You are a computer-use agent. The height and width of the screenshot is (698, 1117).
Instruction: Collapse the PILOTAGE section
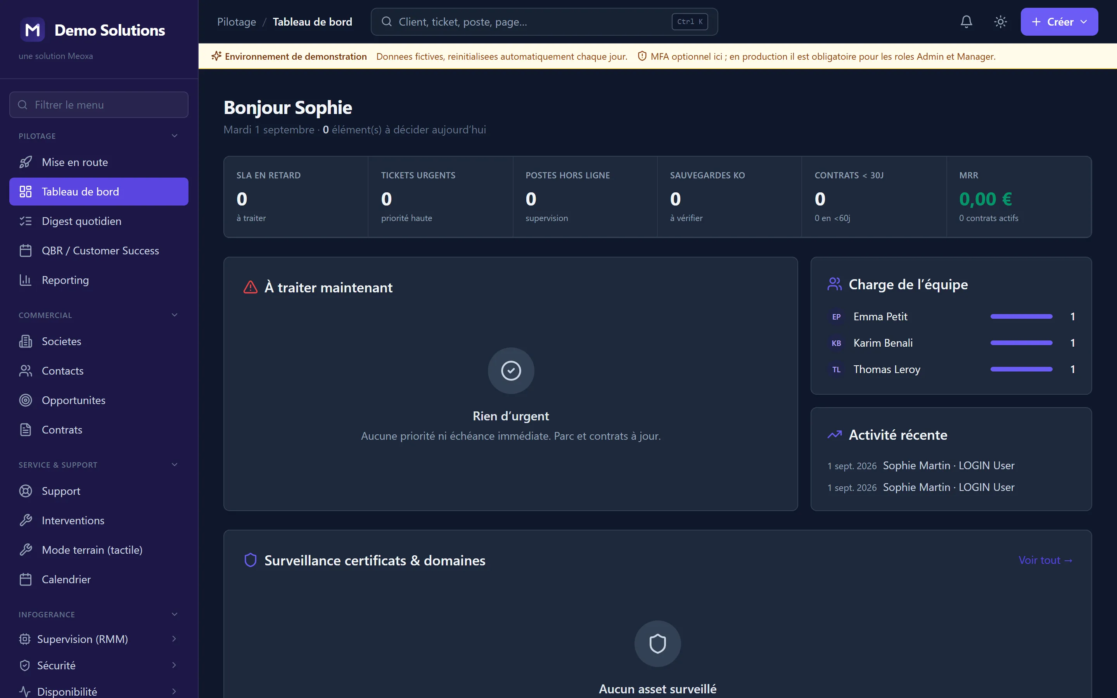[175, 136]
